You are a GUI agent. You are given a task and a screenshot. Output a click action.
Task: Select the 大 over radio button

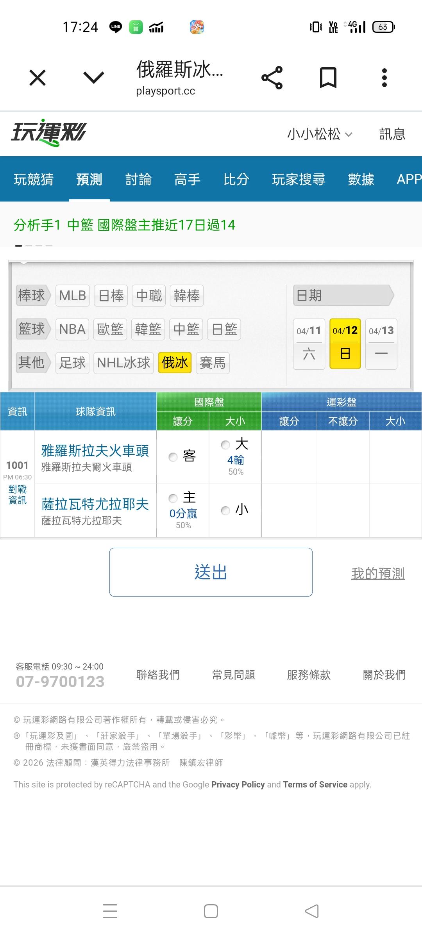(225, 445)
